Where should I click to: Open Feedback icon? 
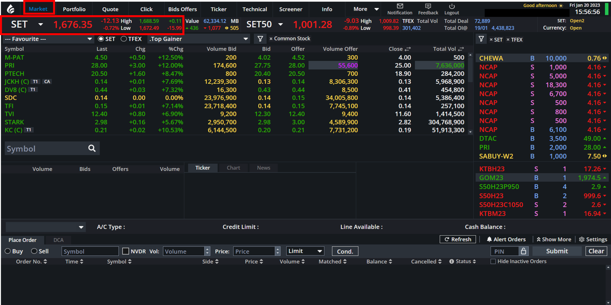[428, 6]
